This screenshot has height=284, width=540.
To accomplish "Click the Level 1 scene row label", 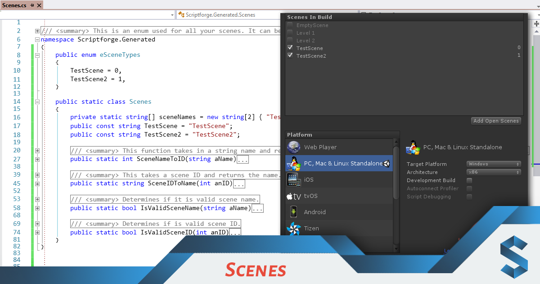I will [x=306, y=33].
